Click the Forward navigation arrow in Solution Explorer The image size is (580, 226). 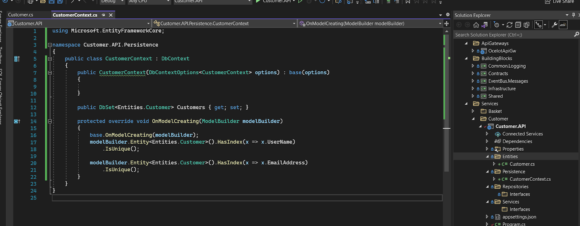[467, 25]
